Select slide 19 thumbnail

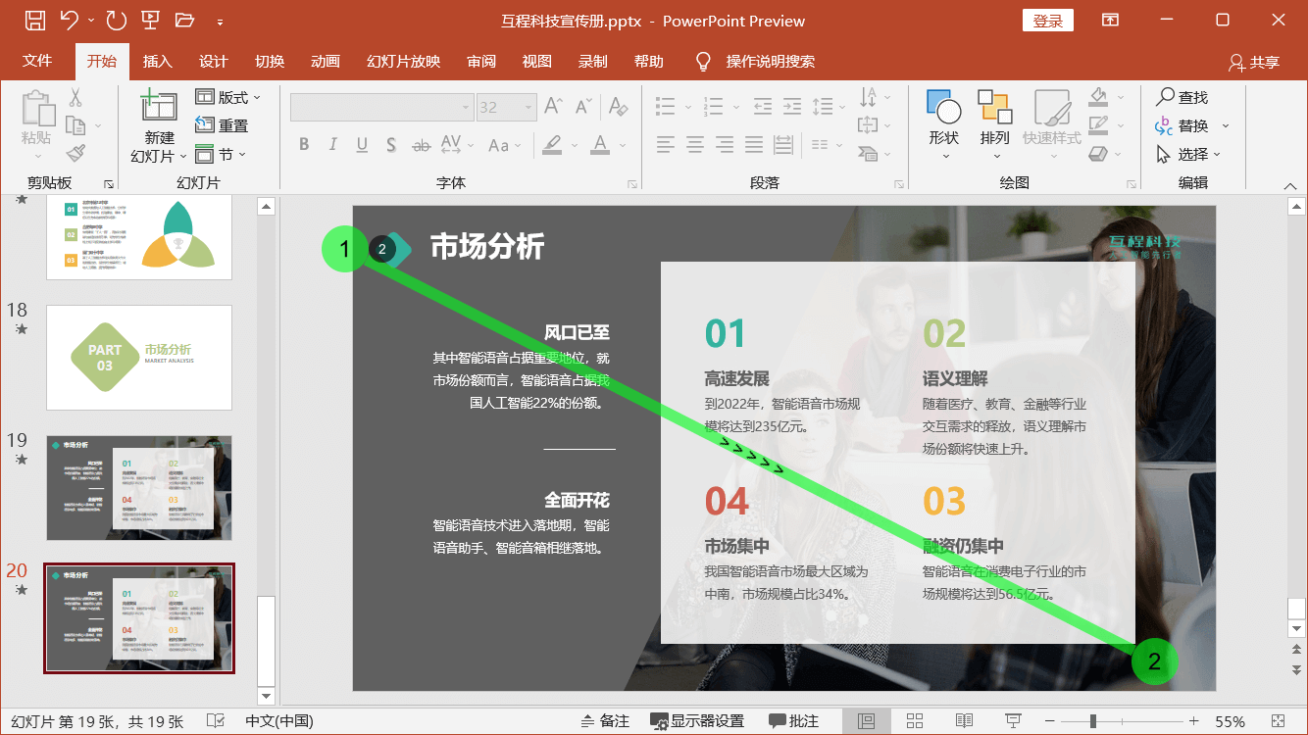click(x=139, y=488)
